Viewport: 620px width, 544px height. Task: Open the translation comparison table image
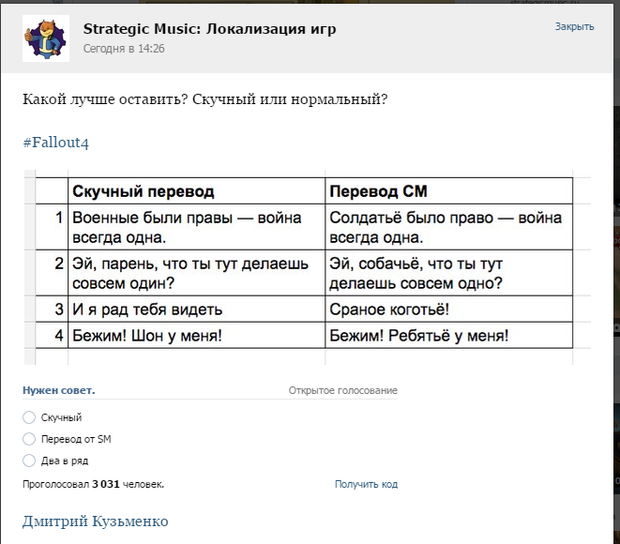coord(308,267)
